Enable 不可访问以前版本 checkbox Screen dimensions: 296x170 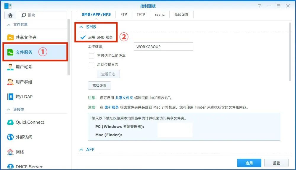tap(91, 56)
